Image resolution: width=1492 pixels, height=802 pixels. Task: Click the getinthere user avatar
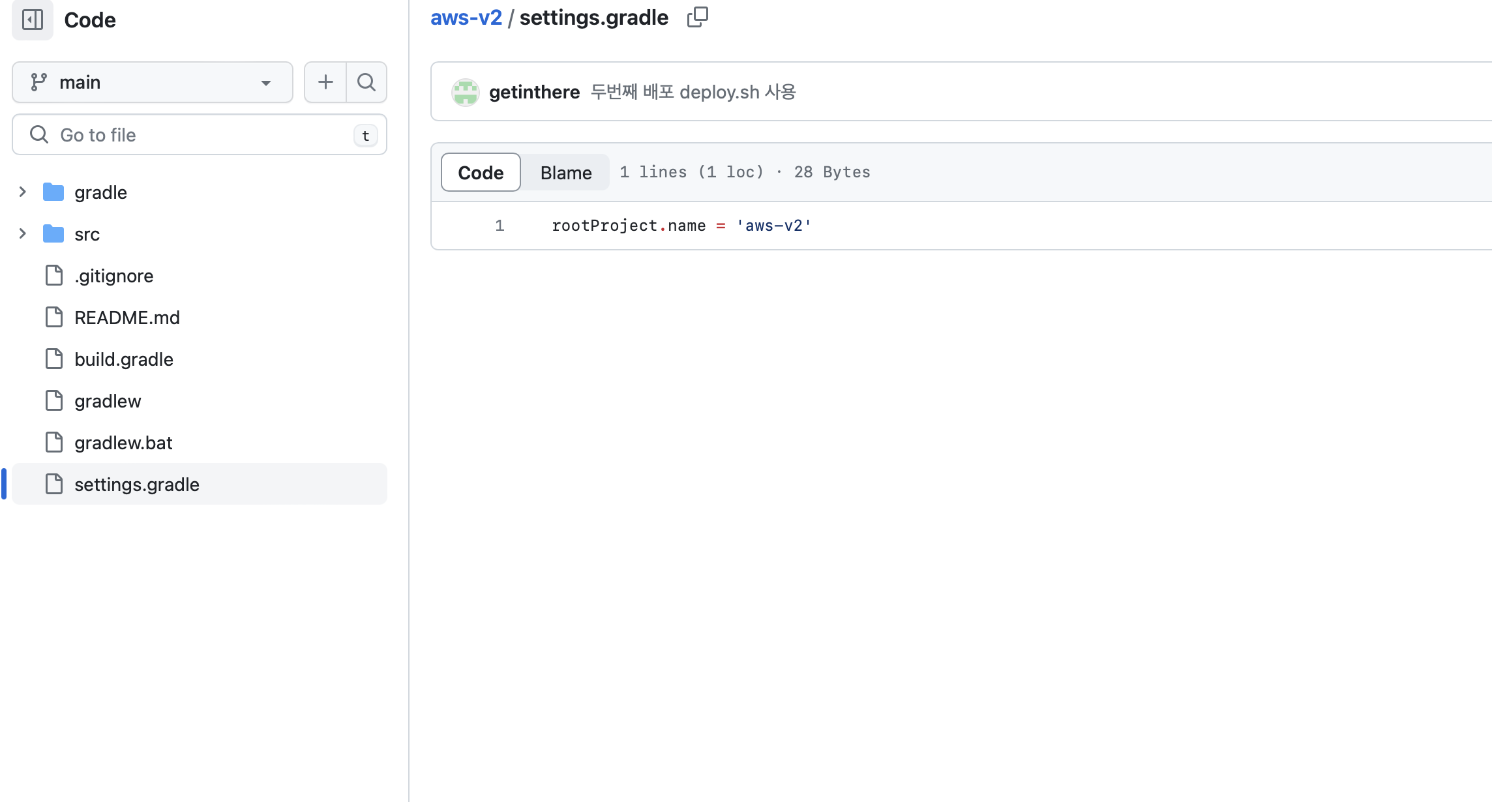click(466, 92)
